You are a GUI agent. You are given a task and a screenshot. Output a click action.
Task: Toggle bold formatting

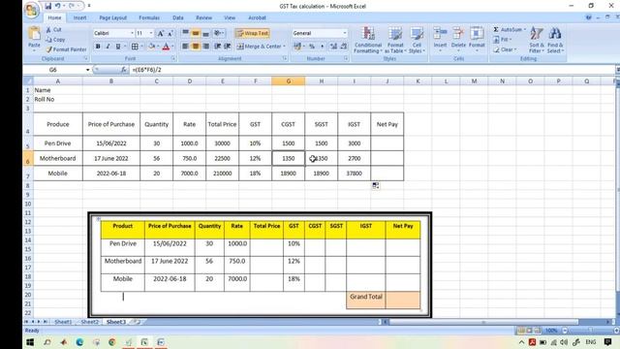pos(98,47)
